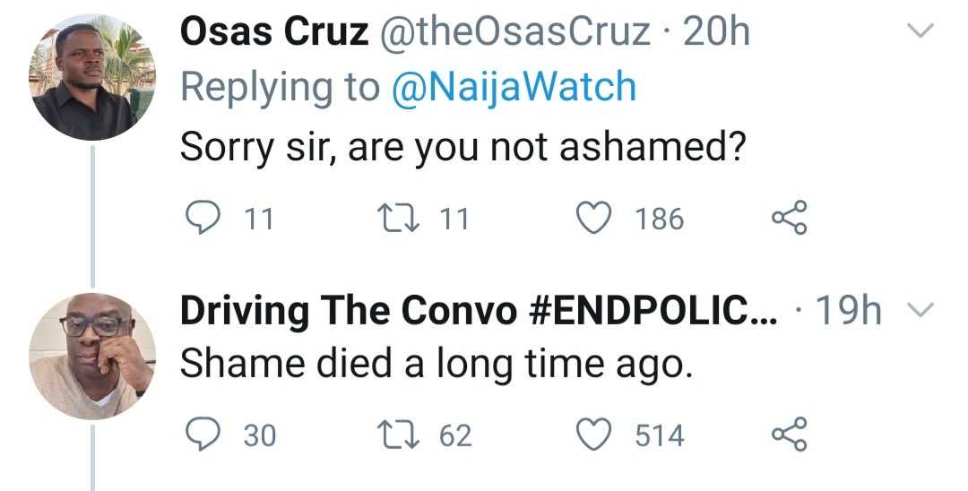Open the "Sorry sir, are you not ashamed?" tweet
The width and height of the screenshot is (968, 491).
[462, 146]
